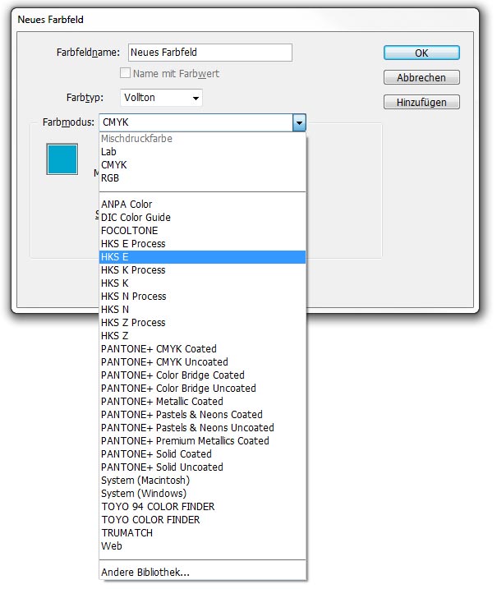Select PANTONE+ Metallic Coated

(x=202, y=402)
